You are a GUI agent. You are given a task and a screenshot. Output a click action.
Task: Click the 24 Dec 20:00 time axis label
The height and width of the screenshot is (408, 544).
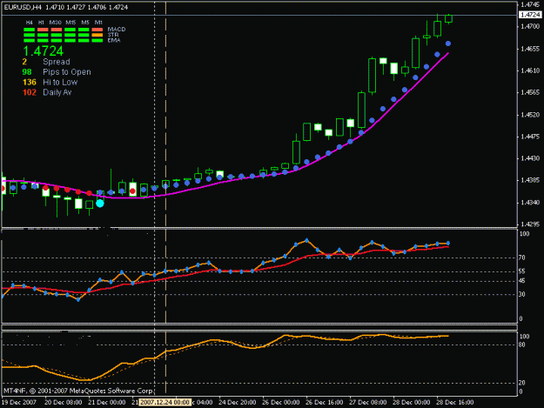(238, 403)
